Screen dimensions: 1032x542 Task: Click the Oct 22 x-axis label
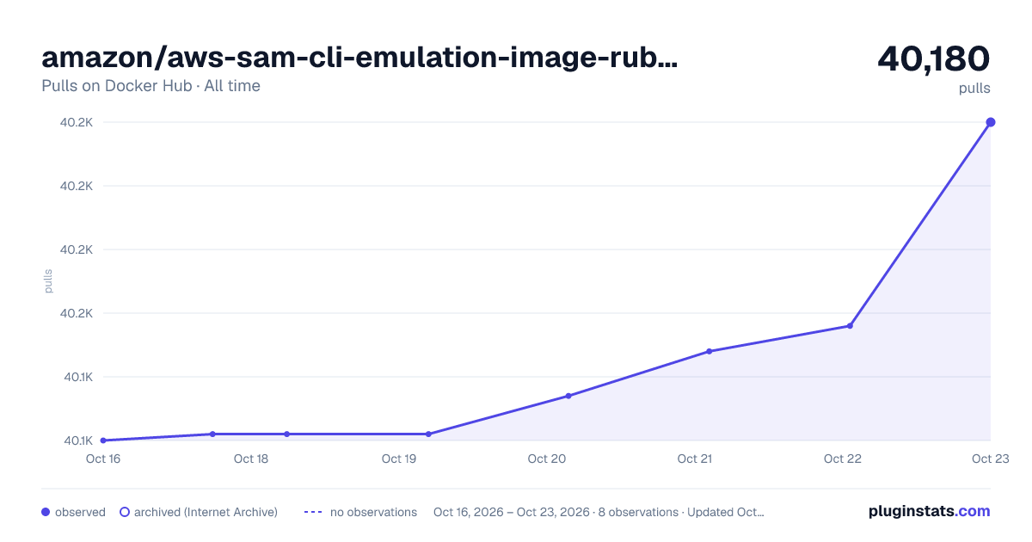[x=843, y=459]
